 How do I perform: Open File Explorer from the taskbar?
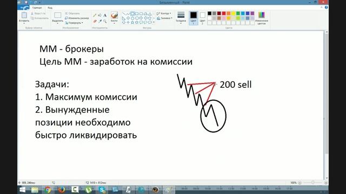tap(35, 190)
